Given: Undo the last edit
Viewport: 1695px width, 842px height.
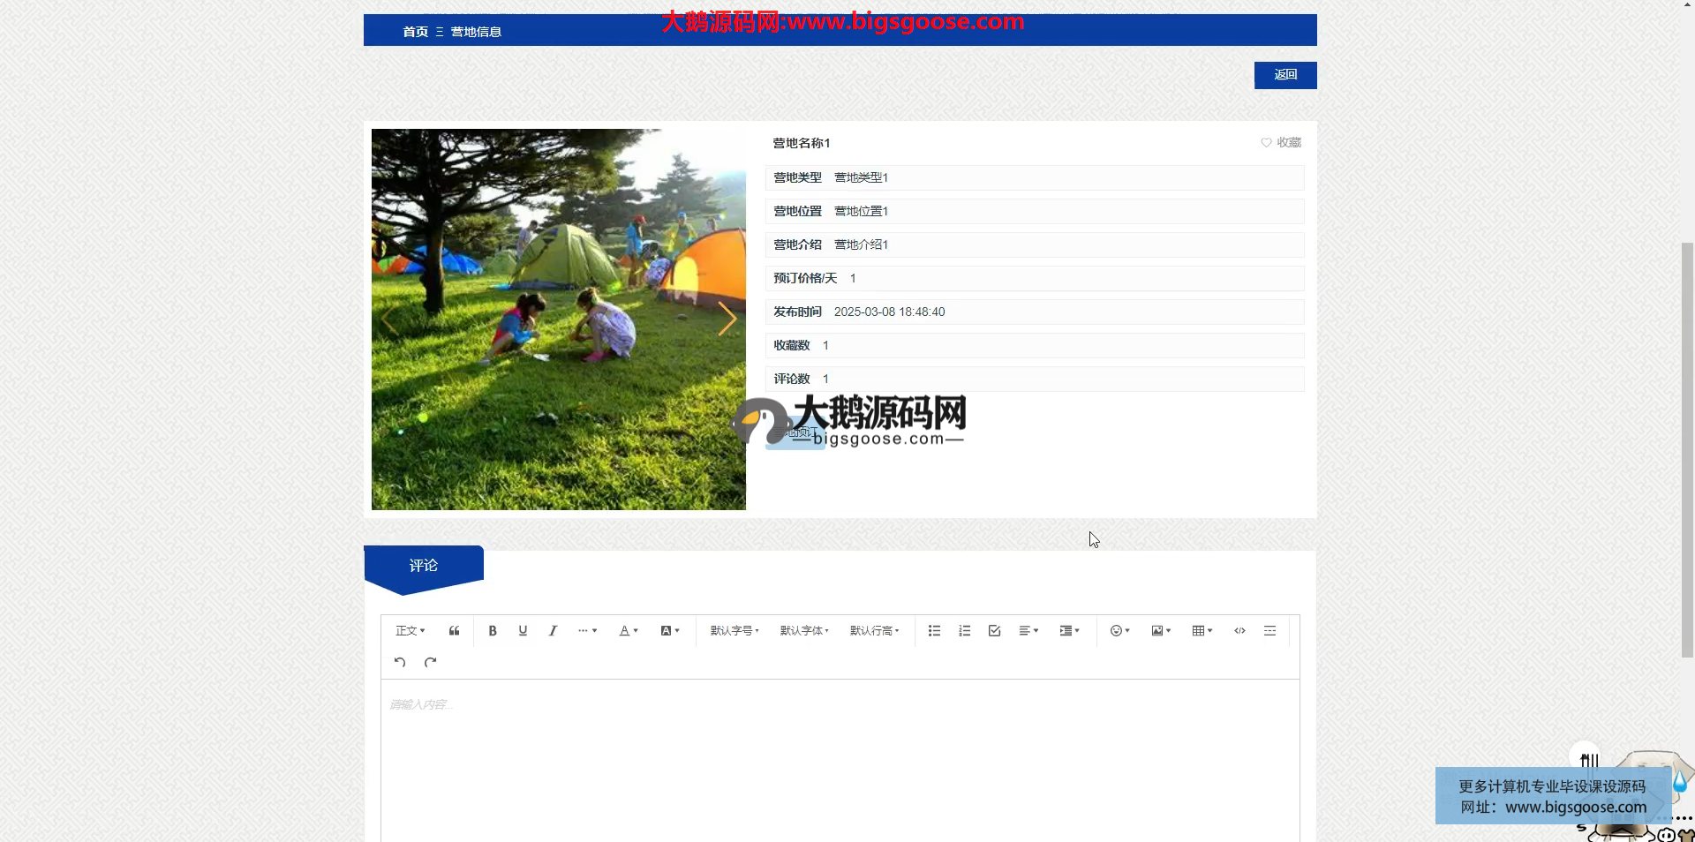Looking at the screenshot, I should pos(400,662).
